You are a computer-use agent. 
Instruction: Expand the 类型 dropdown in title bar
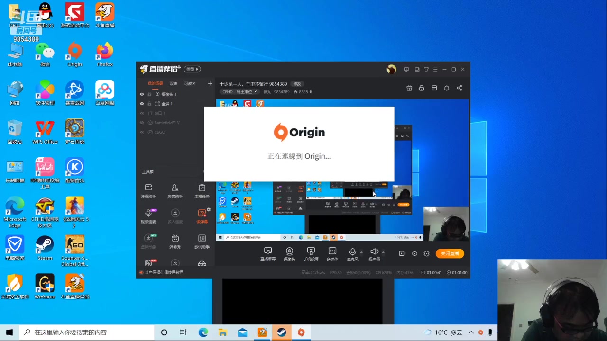pyautogui.click(x=192, y=69)
